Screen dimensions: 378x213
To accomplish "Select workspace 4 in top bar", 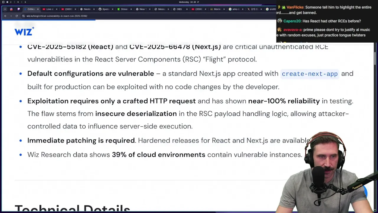I will (x=18, y=2).
